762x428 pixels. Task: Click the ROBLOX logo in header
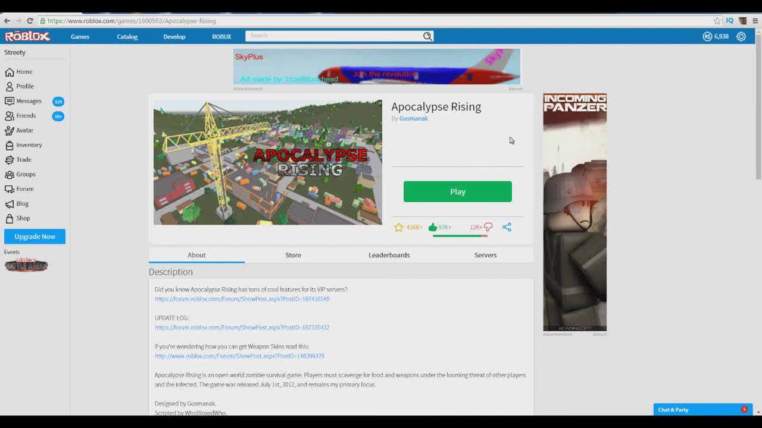27,36
